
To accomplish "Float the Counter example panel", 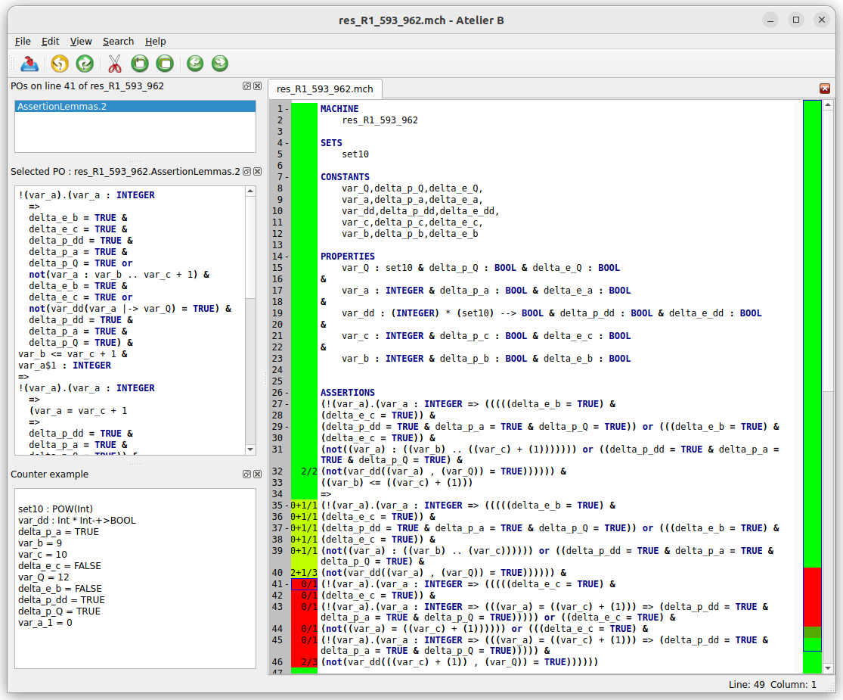I will (246, 474).
